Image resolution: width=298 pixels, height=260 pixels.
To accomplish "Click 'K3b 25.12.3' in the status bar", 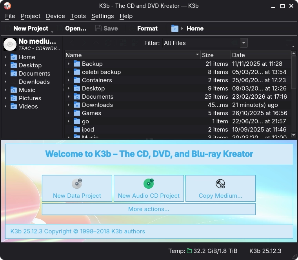I will point(265,251).
